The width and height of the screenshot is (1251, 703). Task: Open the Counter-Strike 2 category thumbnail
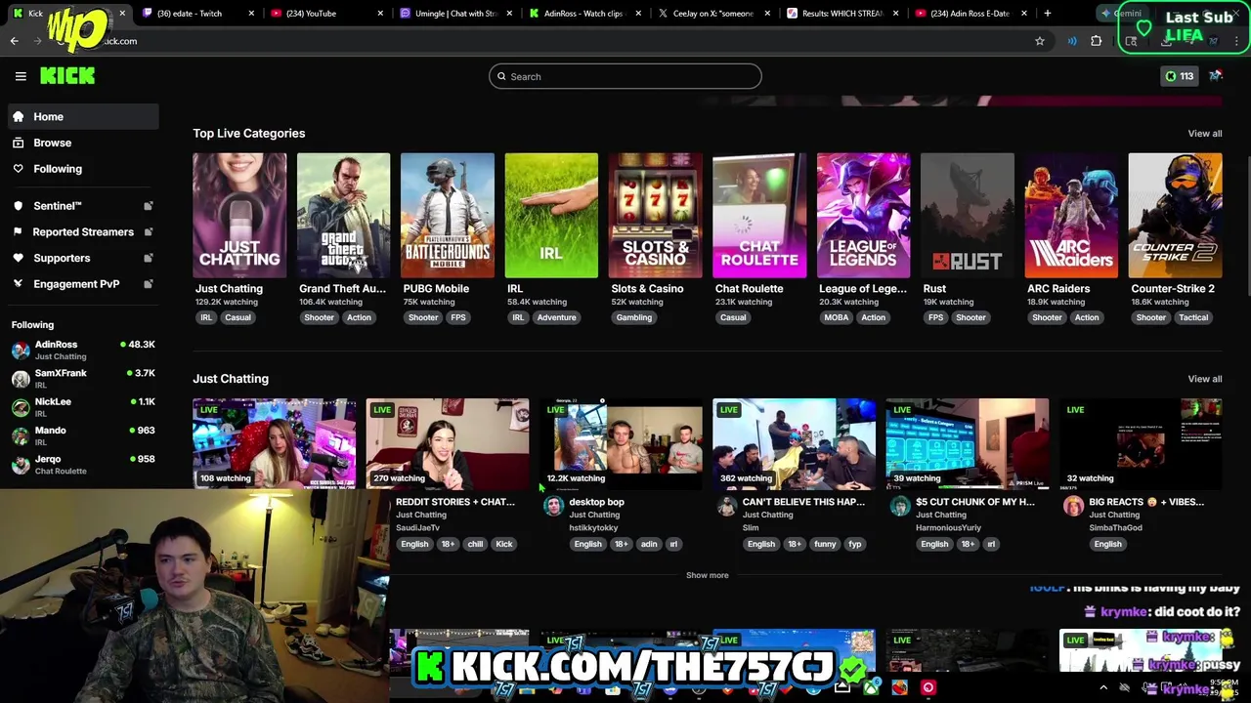pyautogui.click(x=1175, y=215)
